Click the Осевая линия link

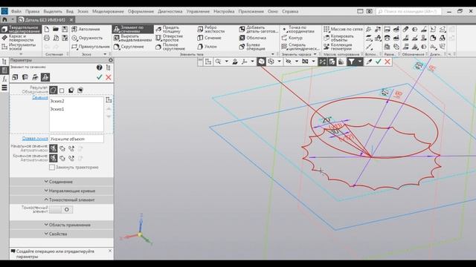coord(35,139)
